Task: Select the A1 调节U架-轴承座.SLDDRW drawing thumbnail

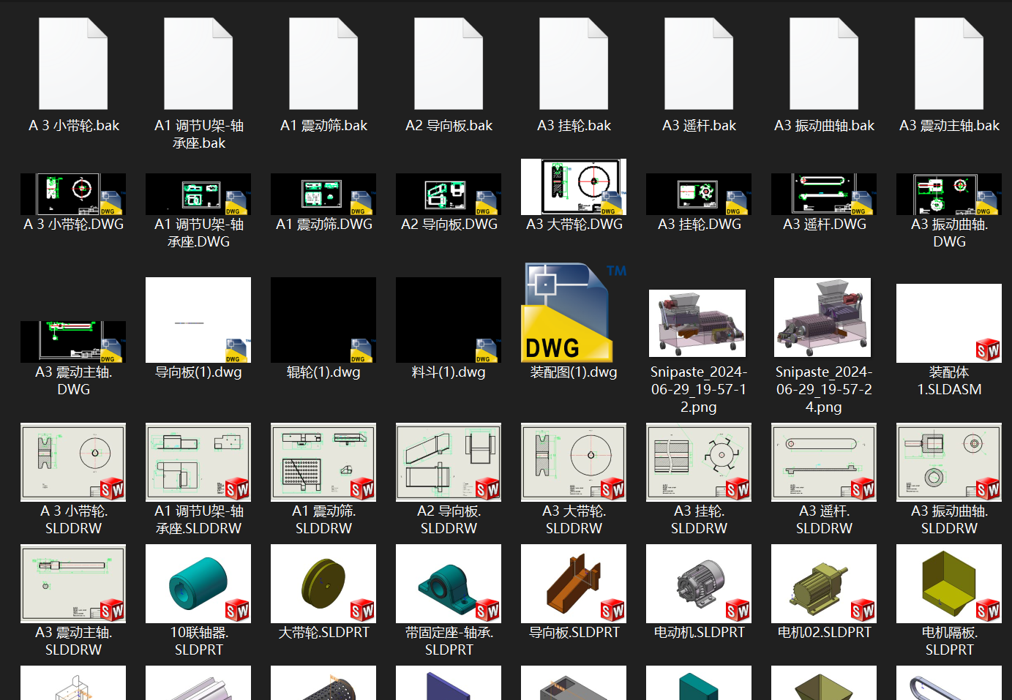Action: [198, 462]
